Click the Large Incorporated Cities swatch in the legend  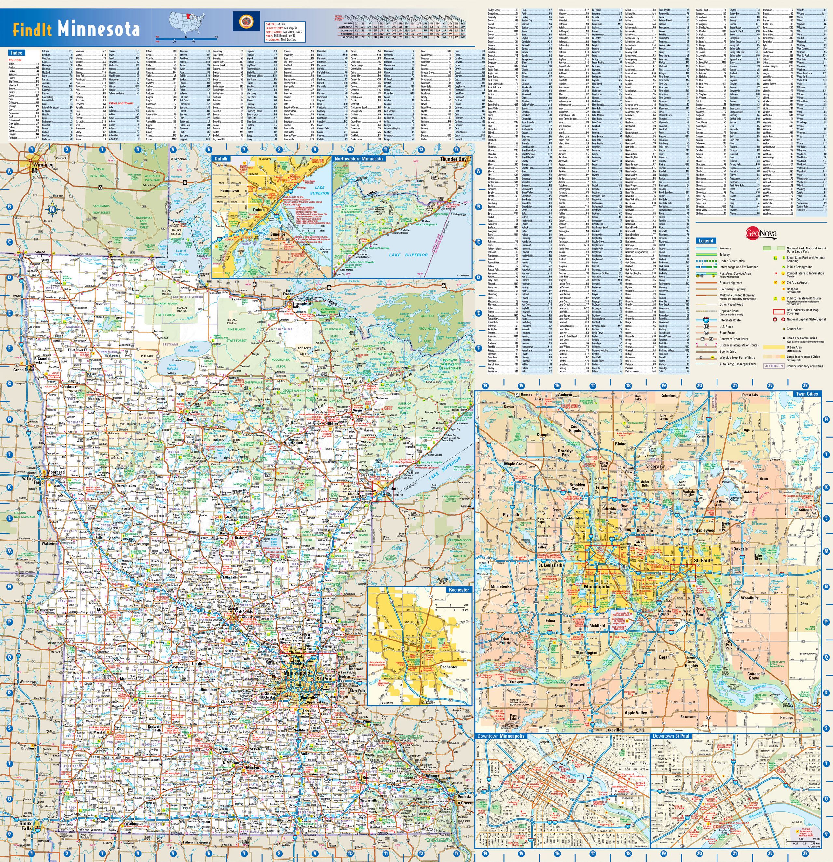(774, 357)
